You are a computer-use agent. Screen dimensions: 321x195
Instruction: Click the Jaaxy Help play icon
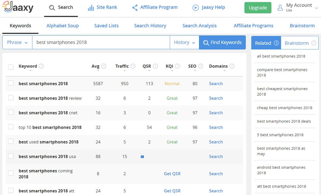pos(195,8)
